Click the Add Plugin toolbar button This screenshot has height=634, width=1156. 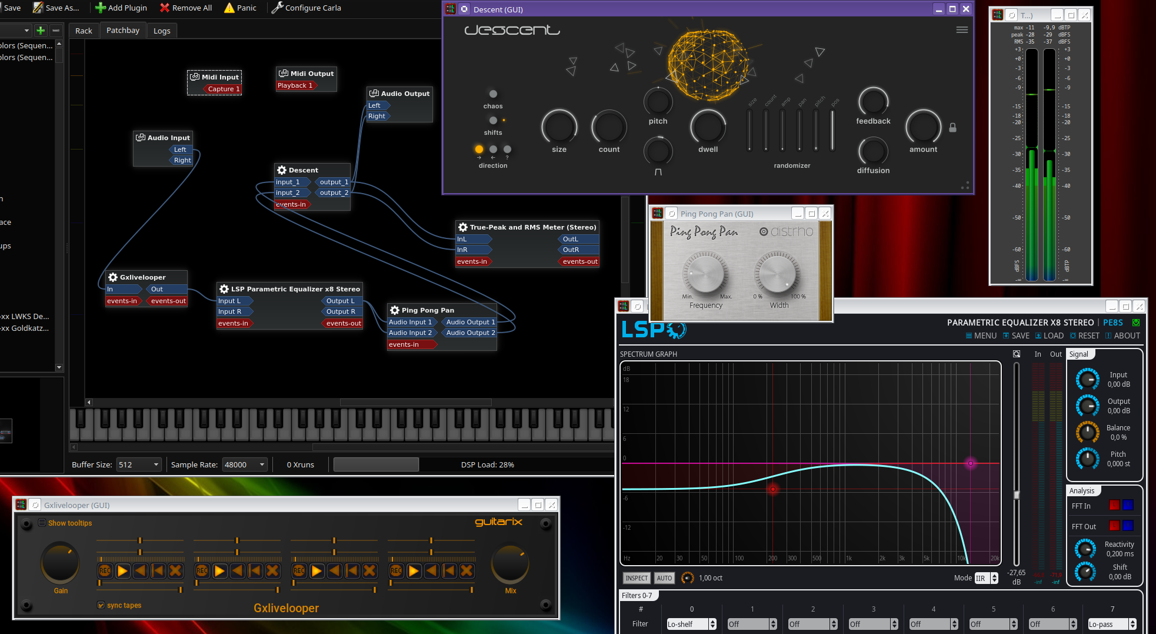point(121,8)
